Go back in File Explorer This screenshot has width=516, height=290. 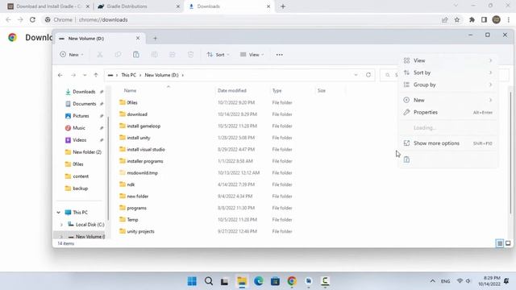click(x=60, y=75)
